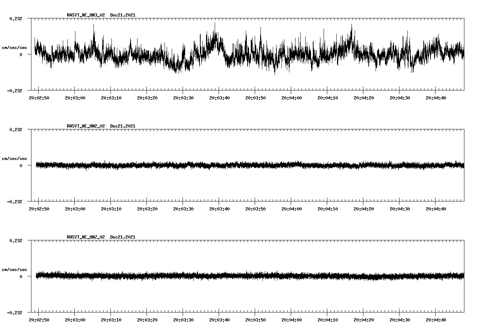Click the 20:02:50 time label under HNZ plot

[39, 320]
